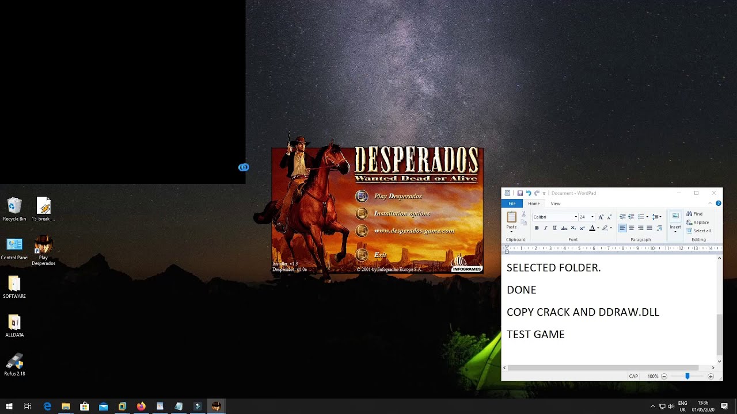Open the text color dropdown arrow
Image resolution: width=737 pixels, height=414 pixels.
[x=598, y=228]
